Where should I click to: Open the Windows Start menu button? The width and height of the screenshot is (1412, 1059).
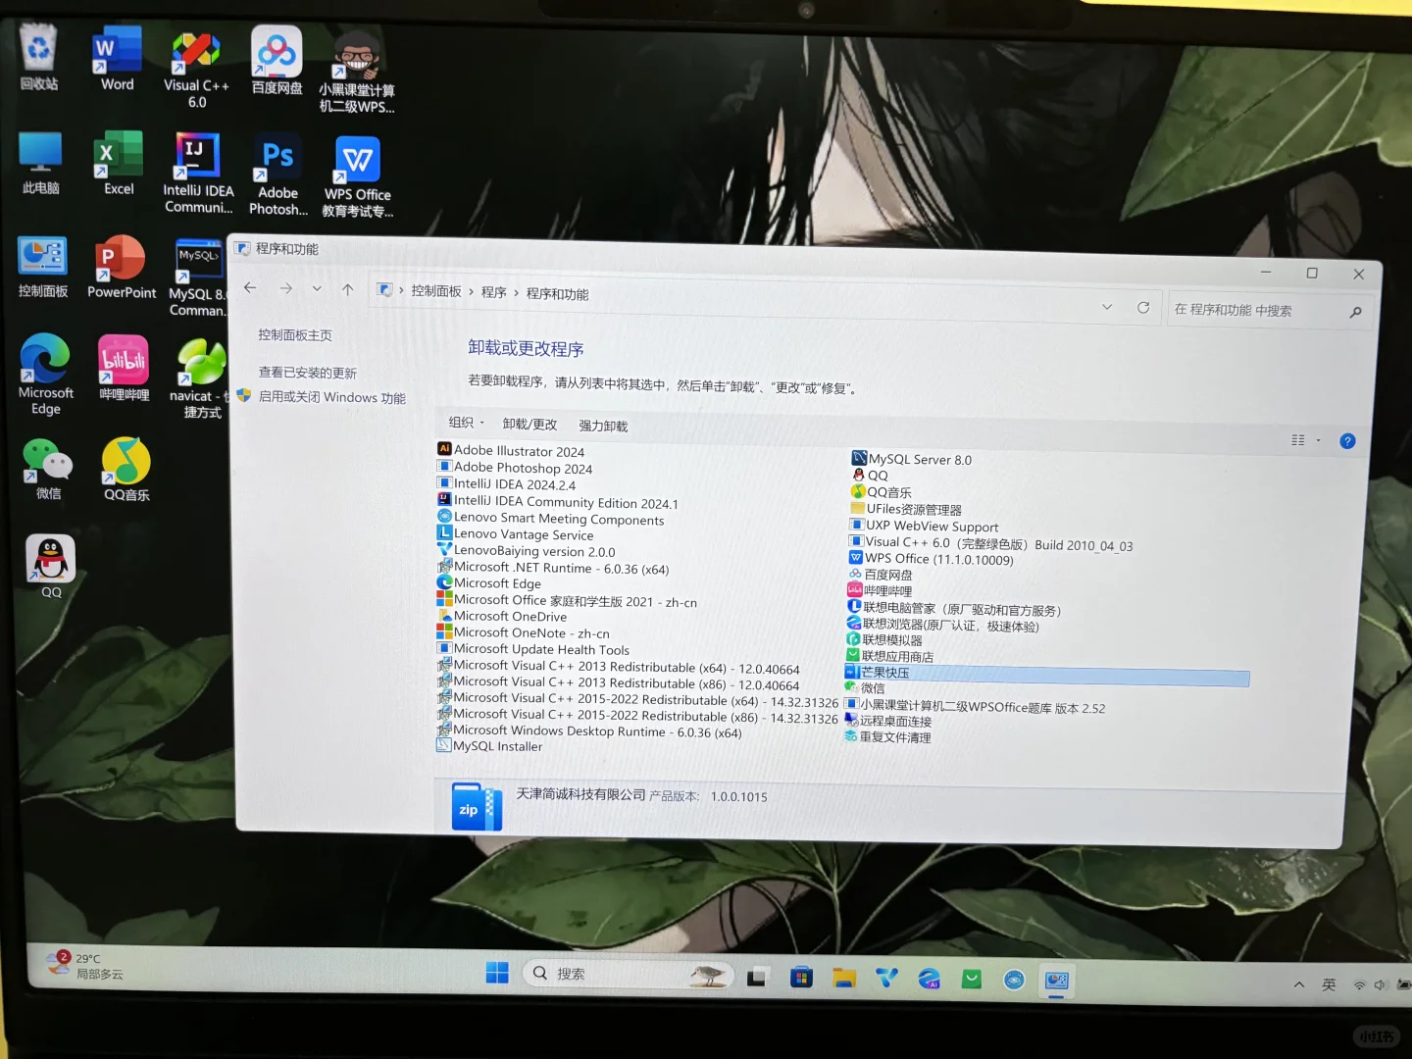pos(497,973)
